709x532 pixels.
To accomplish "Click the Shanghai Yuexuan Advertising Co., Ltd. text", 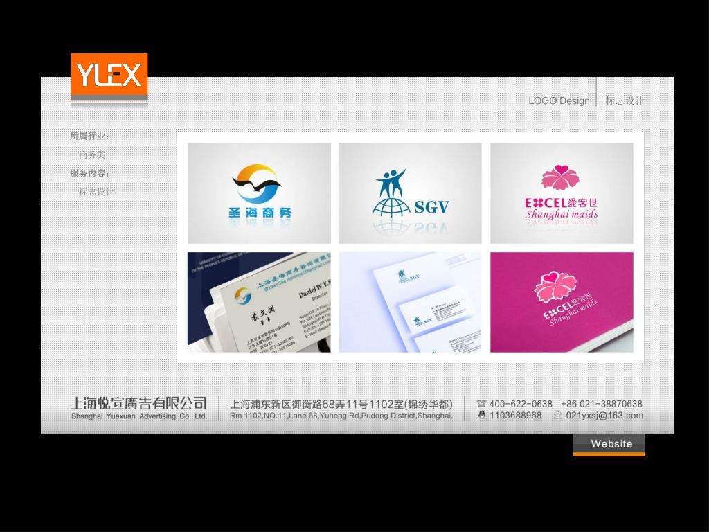I will point(138,416).
